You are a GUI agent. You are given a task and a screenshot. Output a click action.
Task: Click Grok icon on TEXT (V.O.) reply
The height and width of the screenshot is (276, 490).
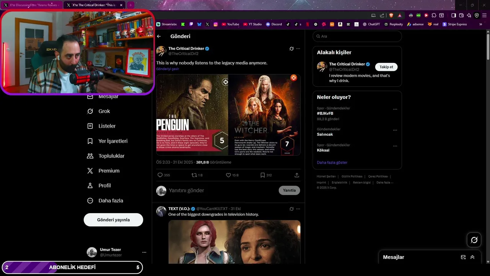click(291, 209)
